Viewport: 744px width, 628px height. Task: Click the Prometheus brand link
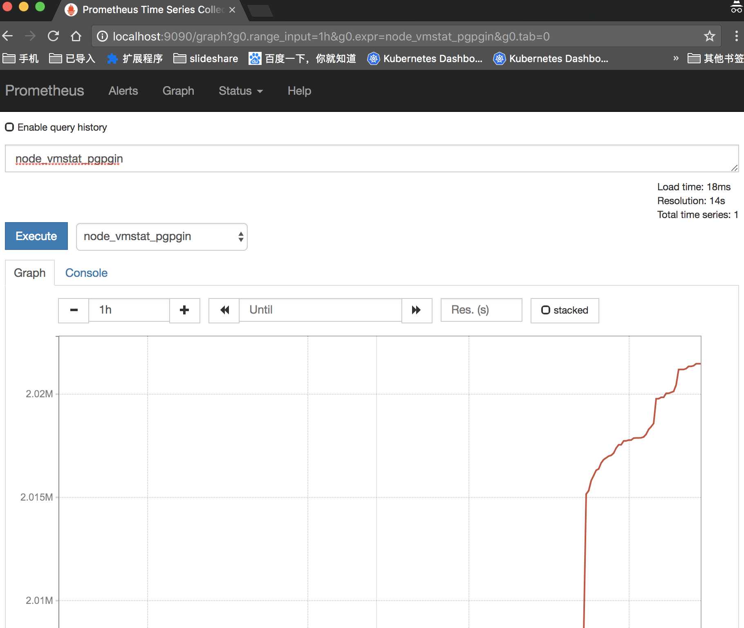click(x=45, y=90)
